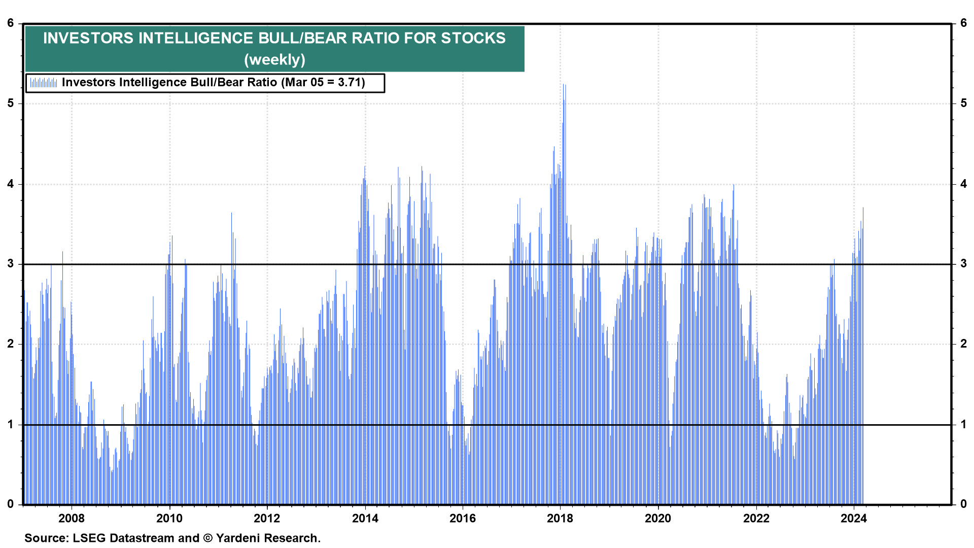This screenshot has width=974, height=548.
Task: Click the left y-axis value 6
Action: (11, 23)
